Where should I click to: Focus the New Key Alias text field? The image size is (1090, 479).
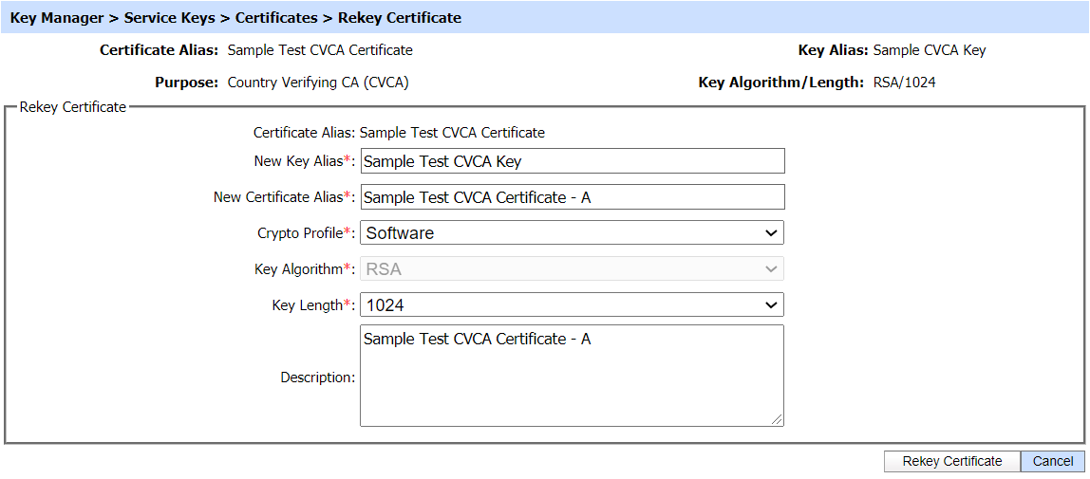pyautogui.click(x=573, y=161)
